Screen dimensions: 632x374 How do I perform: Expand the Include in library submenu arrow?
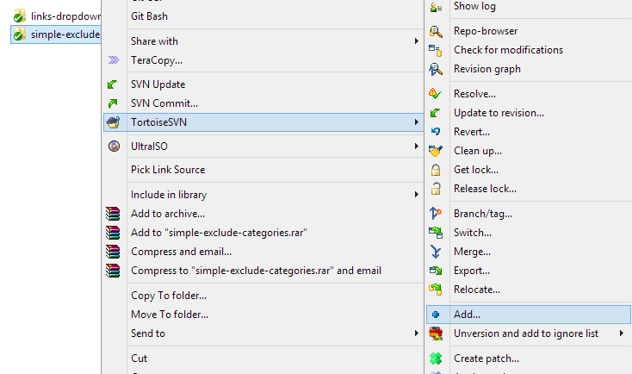point(417,195)
